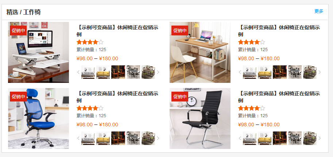This screenshot has height=157, width=333.
Task: Select yellow sofa thumbnail under standing desk product
Action: tap(103, 72)
